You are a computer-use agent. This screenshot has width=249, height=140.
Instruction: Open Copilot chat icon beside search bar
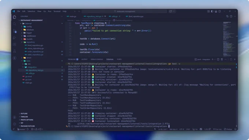click(x=171, y=11)
